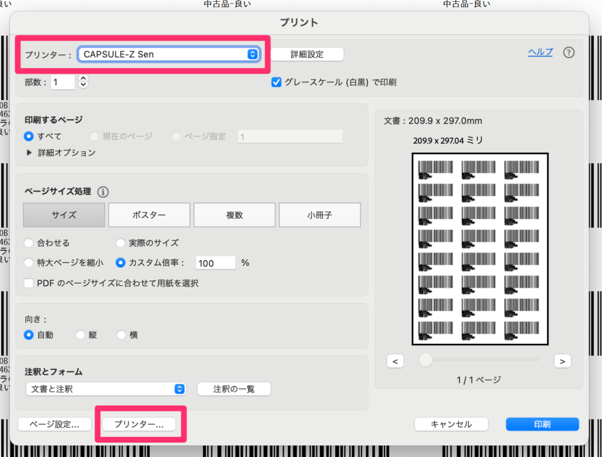Switch to the Poster tab
This screenshot has width=602, height=457.
coord(149,215)
